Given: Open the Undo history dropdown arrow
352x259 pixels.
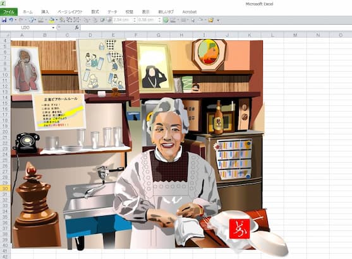Looking at the screenshot, I should [x=16, y=20].
